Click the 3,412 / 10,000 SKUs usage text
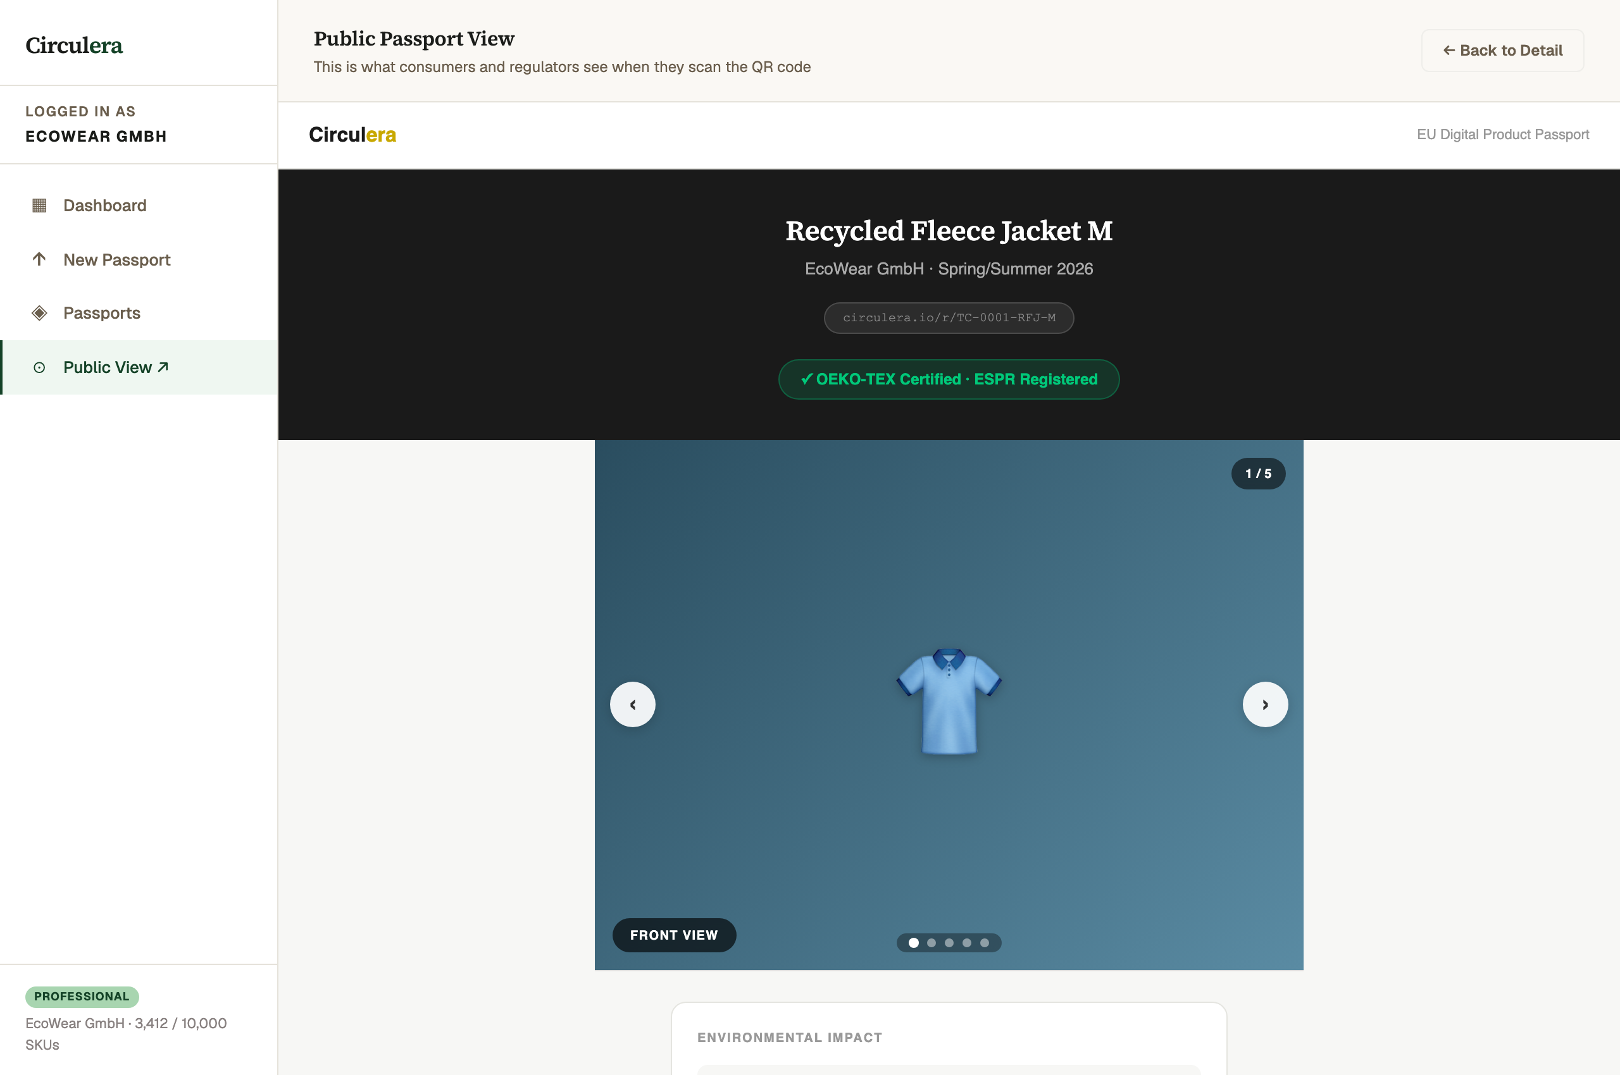Image resolution: width=1620 pixels, height=1075 pixels. [x=125, y=1034]
